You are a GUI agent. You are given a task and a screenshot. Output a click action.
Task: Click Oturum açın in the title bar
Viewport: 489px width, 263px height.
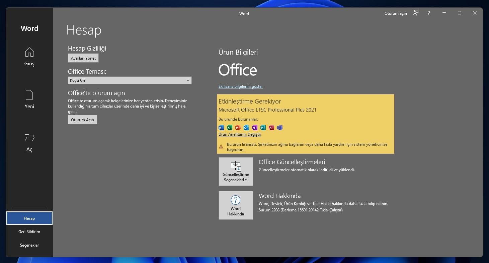coord(396,13)
